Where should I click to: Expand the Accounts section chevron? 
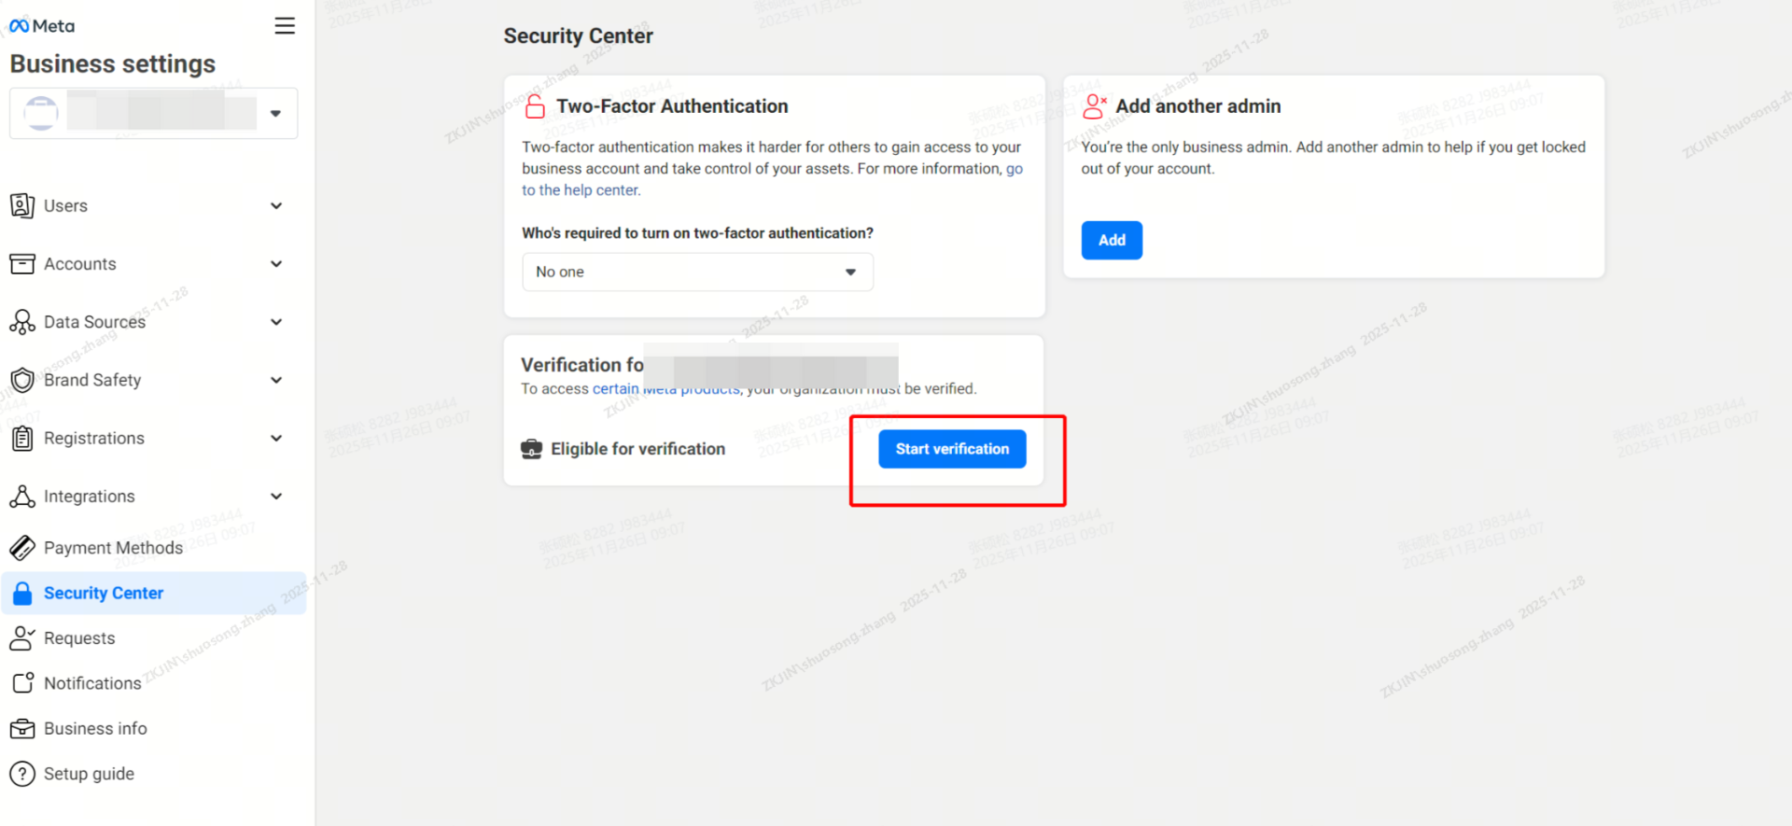pos(276,264)
